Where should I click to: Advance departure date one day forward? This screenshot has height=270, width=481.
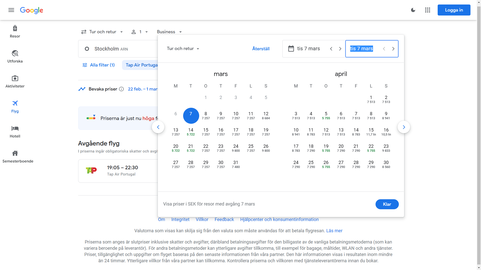coord(340,49)
